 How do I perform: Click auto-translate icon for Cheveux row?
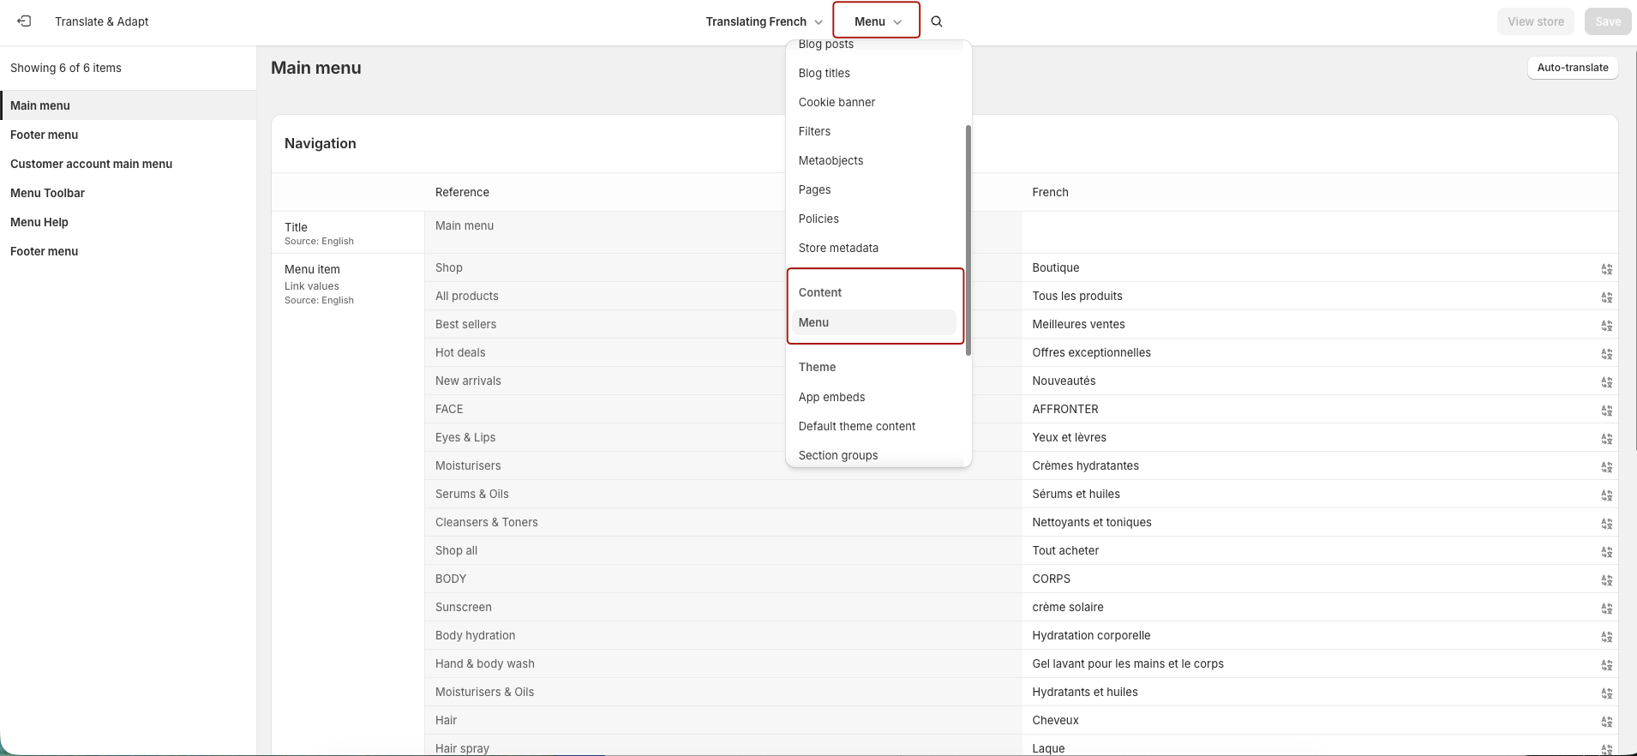coord(1606,722)
